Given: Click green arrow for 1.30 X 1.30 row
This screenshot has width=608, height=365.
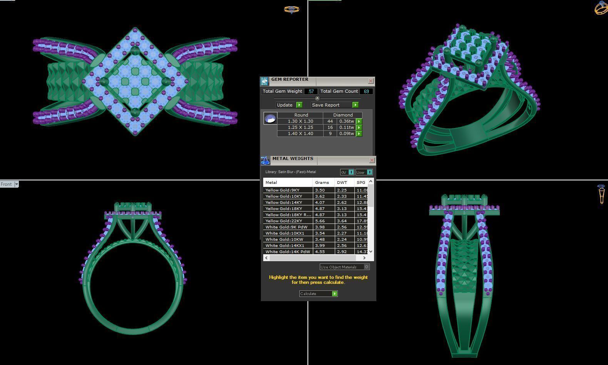Looking at the screenshot, I should pyautogui.click(x=359, y=121).
